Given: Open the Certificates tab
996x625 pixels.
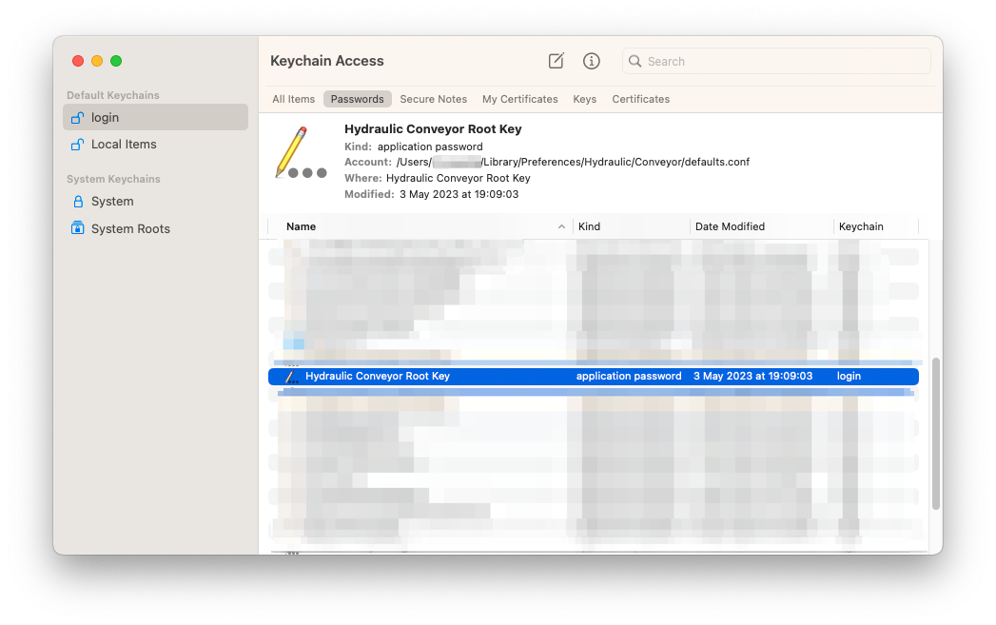Looking at the screenshot, I should 640,99.
